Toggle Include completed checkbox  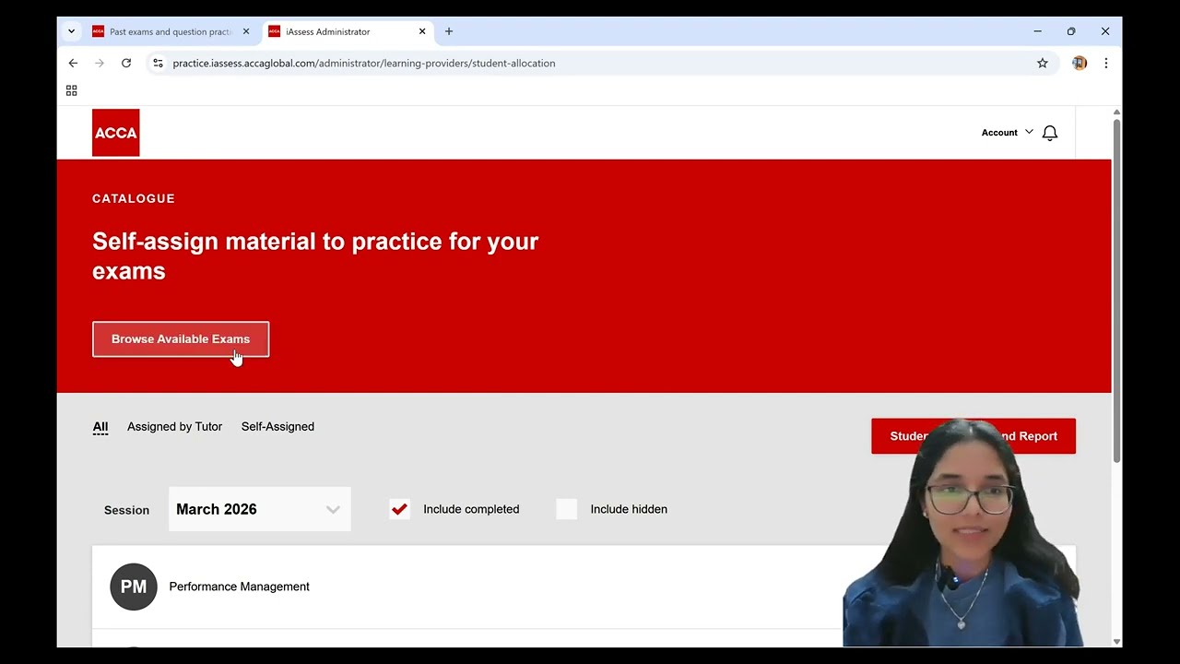[x=399, y=509]
